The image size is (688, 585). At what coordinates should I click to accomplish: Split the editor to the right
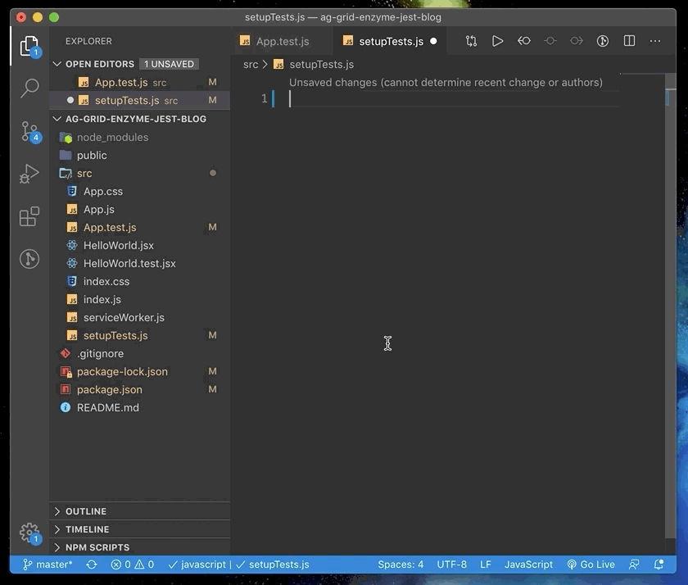[x=629, y=41]
